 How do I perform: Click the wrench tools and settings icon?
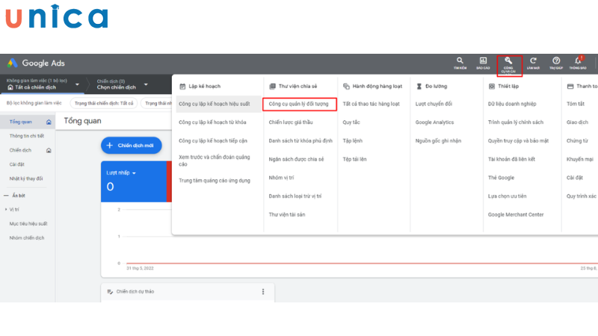click(509, 62)
